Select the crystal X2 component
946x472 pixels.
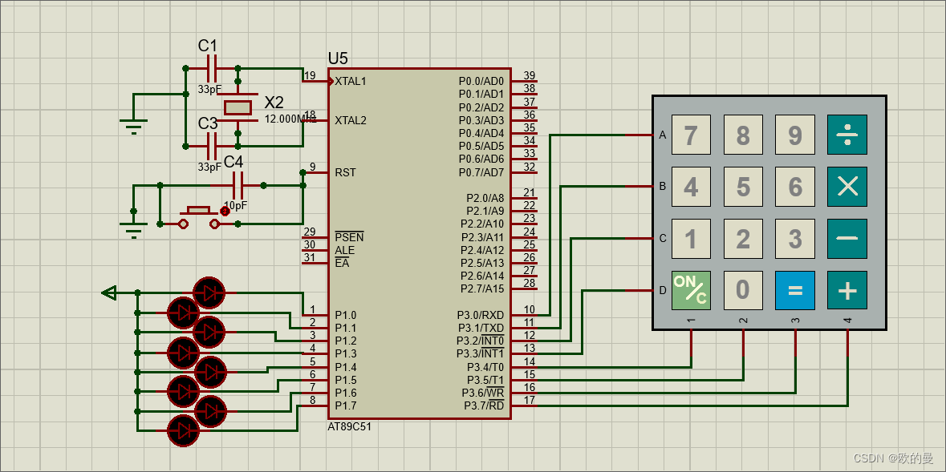(238, 108)
